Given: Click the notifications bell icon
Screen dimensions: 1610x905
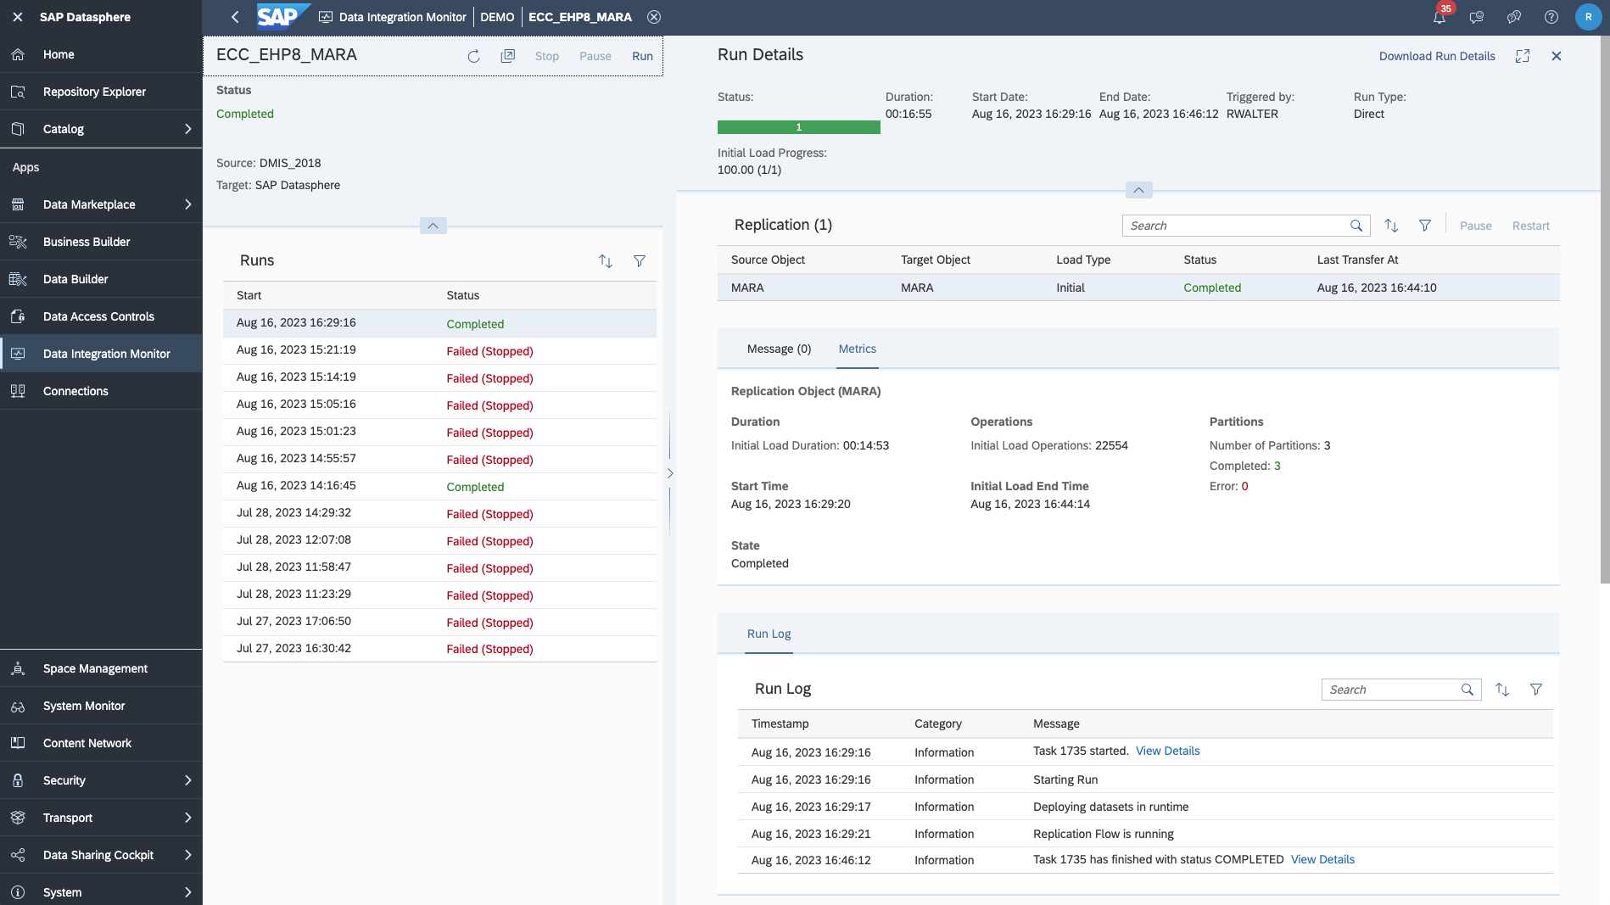Looking at the screenshot, I should point(1439,17).
